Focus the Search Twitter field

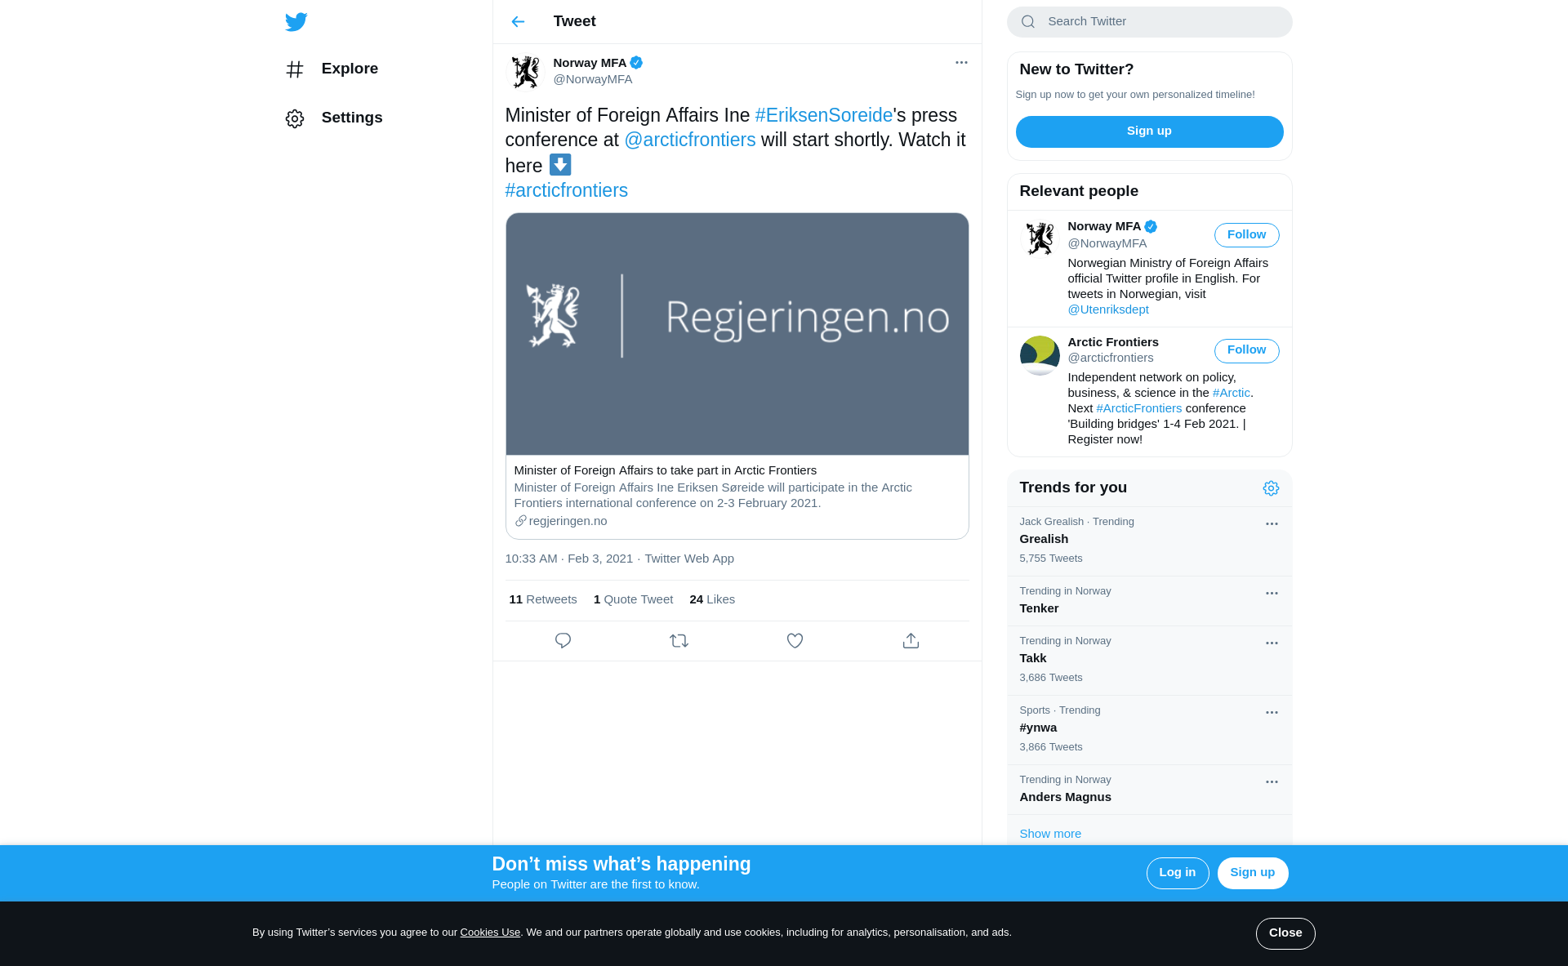1149,22
